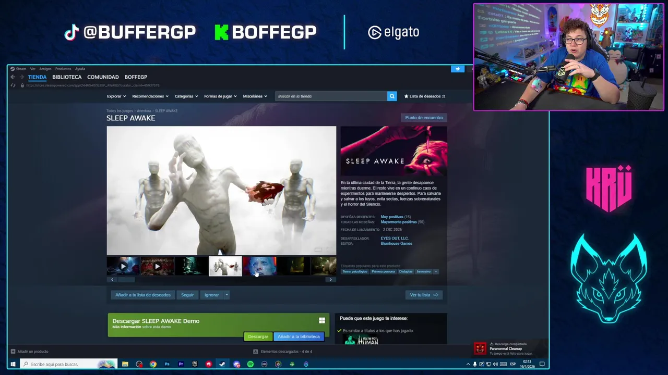Expand the Categorías dropdown
This screenshot has width=668, height=375.
186,96
